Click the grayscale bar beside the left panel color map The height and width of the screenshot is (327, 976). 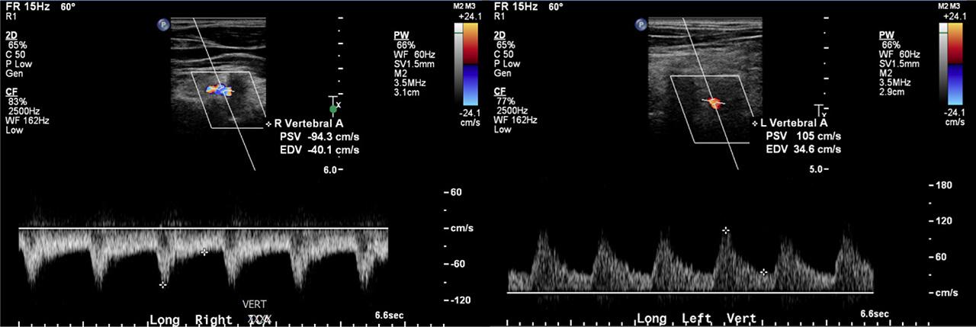tap(457, 64)
